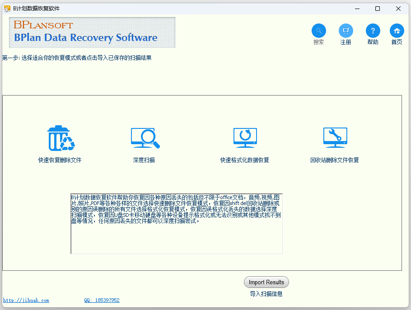Select the 快速格式化数据恢复 label

pos(244,160)
